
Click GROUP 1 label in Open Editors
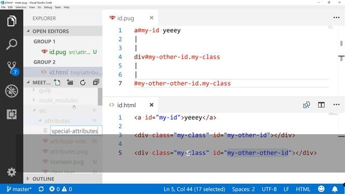[x=44, y=41]
